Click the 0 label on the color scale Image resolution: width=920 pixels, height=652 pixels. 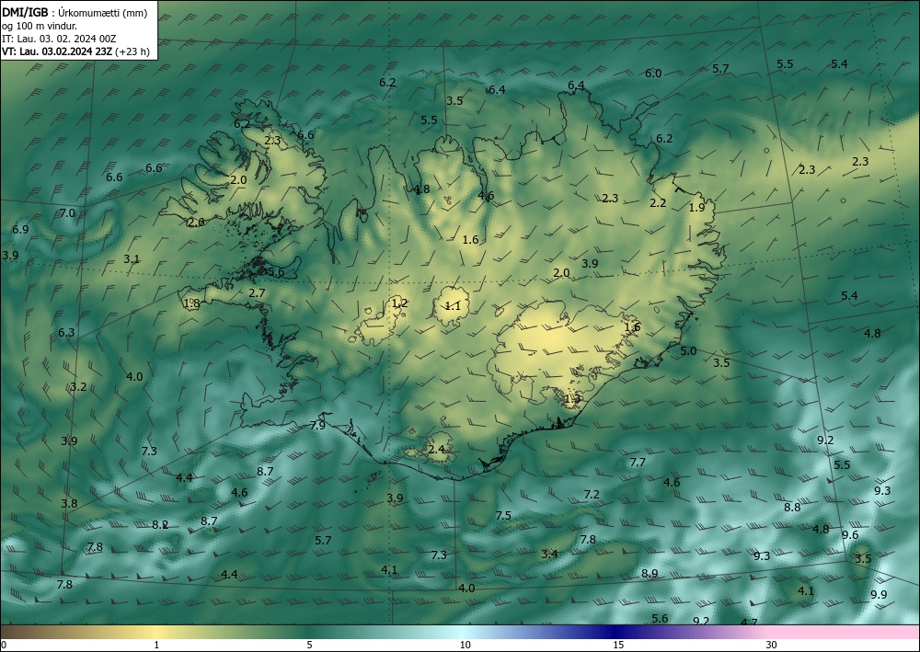[4, 645]
